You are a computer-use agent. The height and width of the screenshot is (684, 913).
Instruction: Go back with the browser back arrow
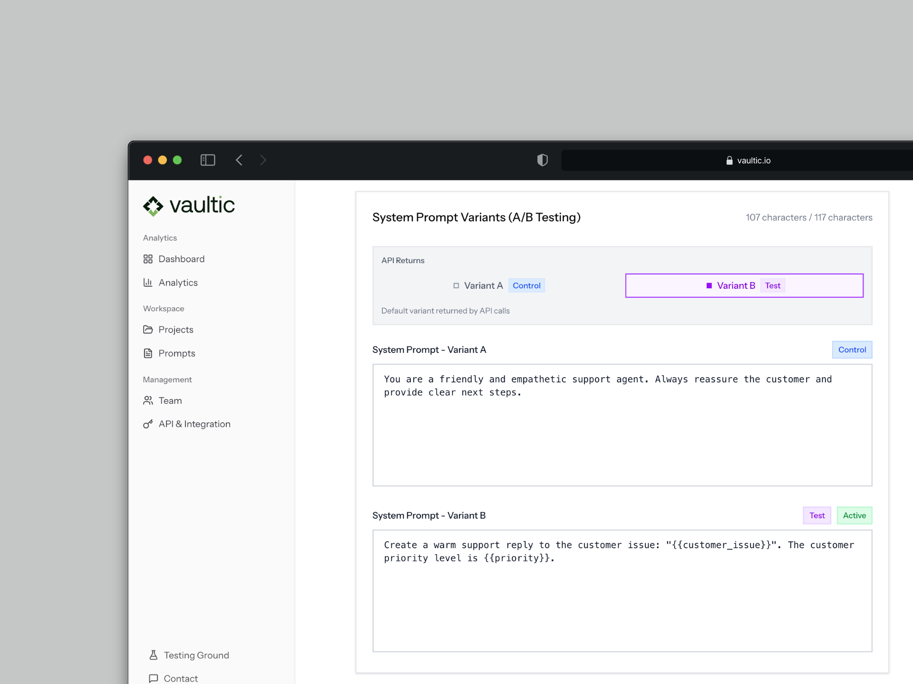(x=239, y=160)
